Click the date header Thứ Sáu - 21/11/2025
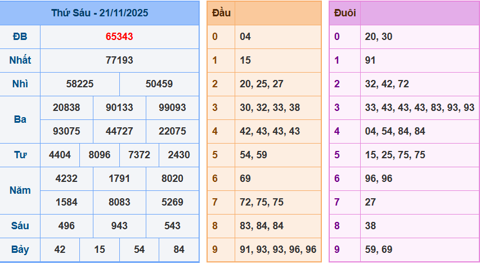Image resolution: width=480 pixels, height=263 pixels. (100, 13)
